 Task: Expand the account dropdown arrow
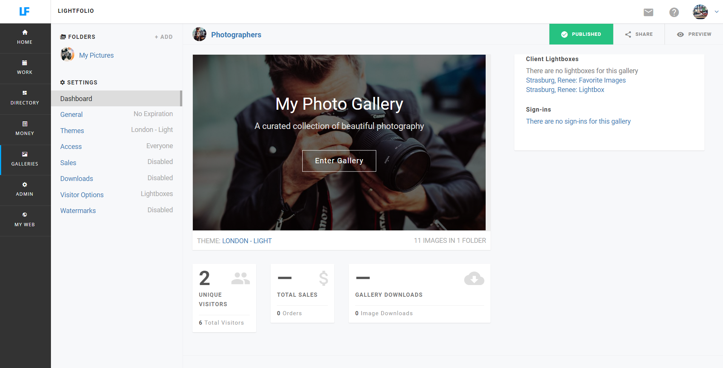(x=717, y=12)
